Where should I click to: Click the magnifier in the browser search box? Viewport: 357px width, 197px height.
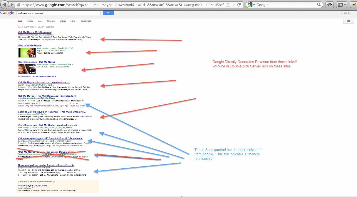319,5
